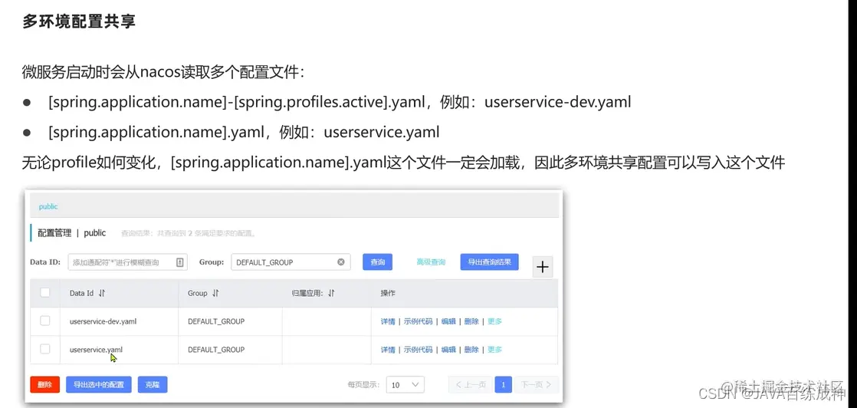This screenshot has height=408, width=857.
Task: Open 示例代码 for userservice-dev.yaml
Action: [418, 321]
